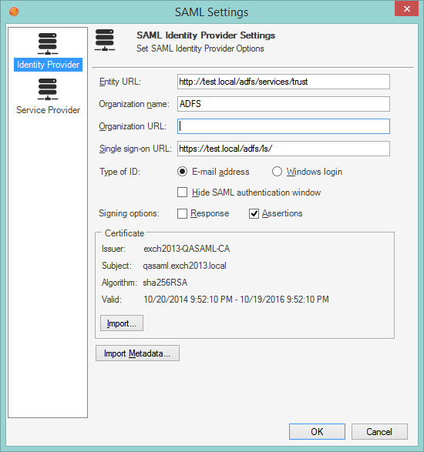
Task: Close the SAML Settings window
Action: click(406, 8)
